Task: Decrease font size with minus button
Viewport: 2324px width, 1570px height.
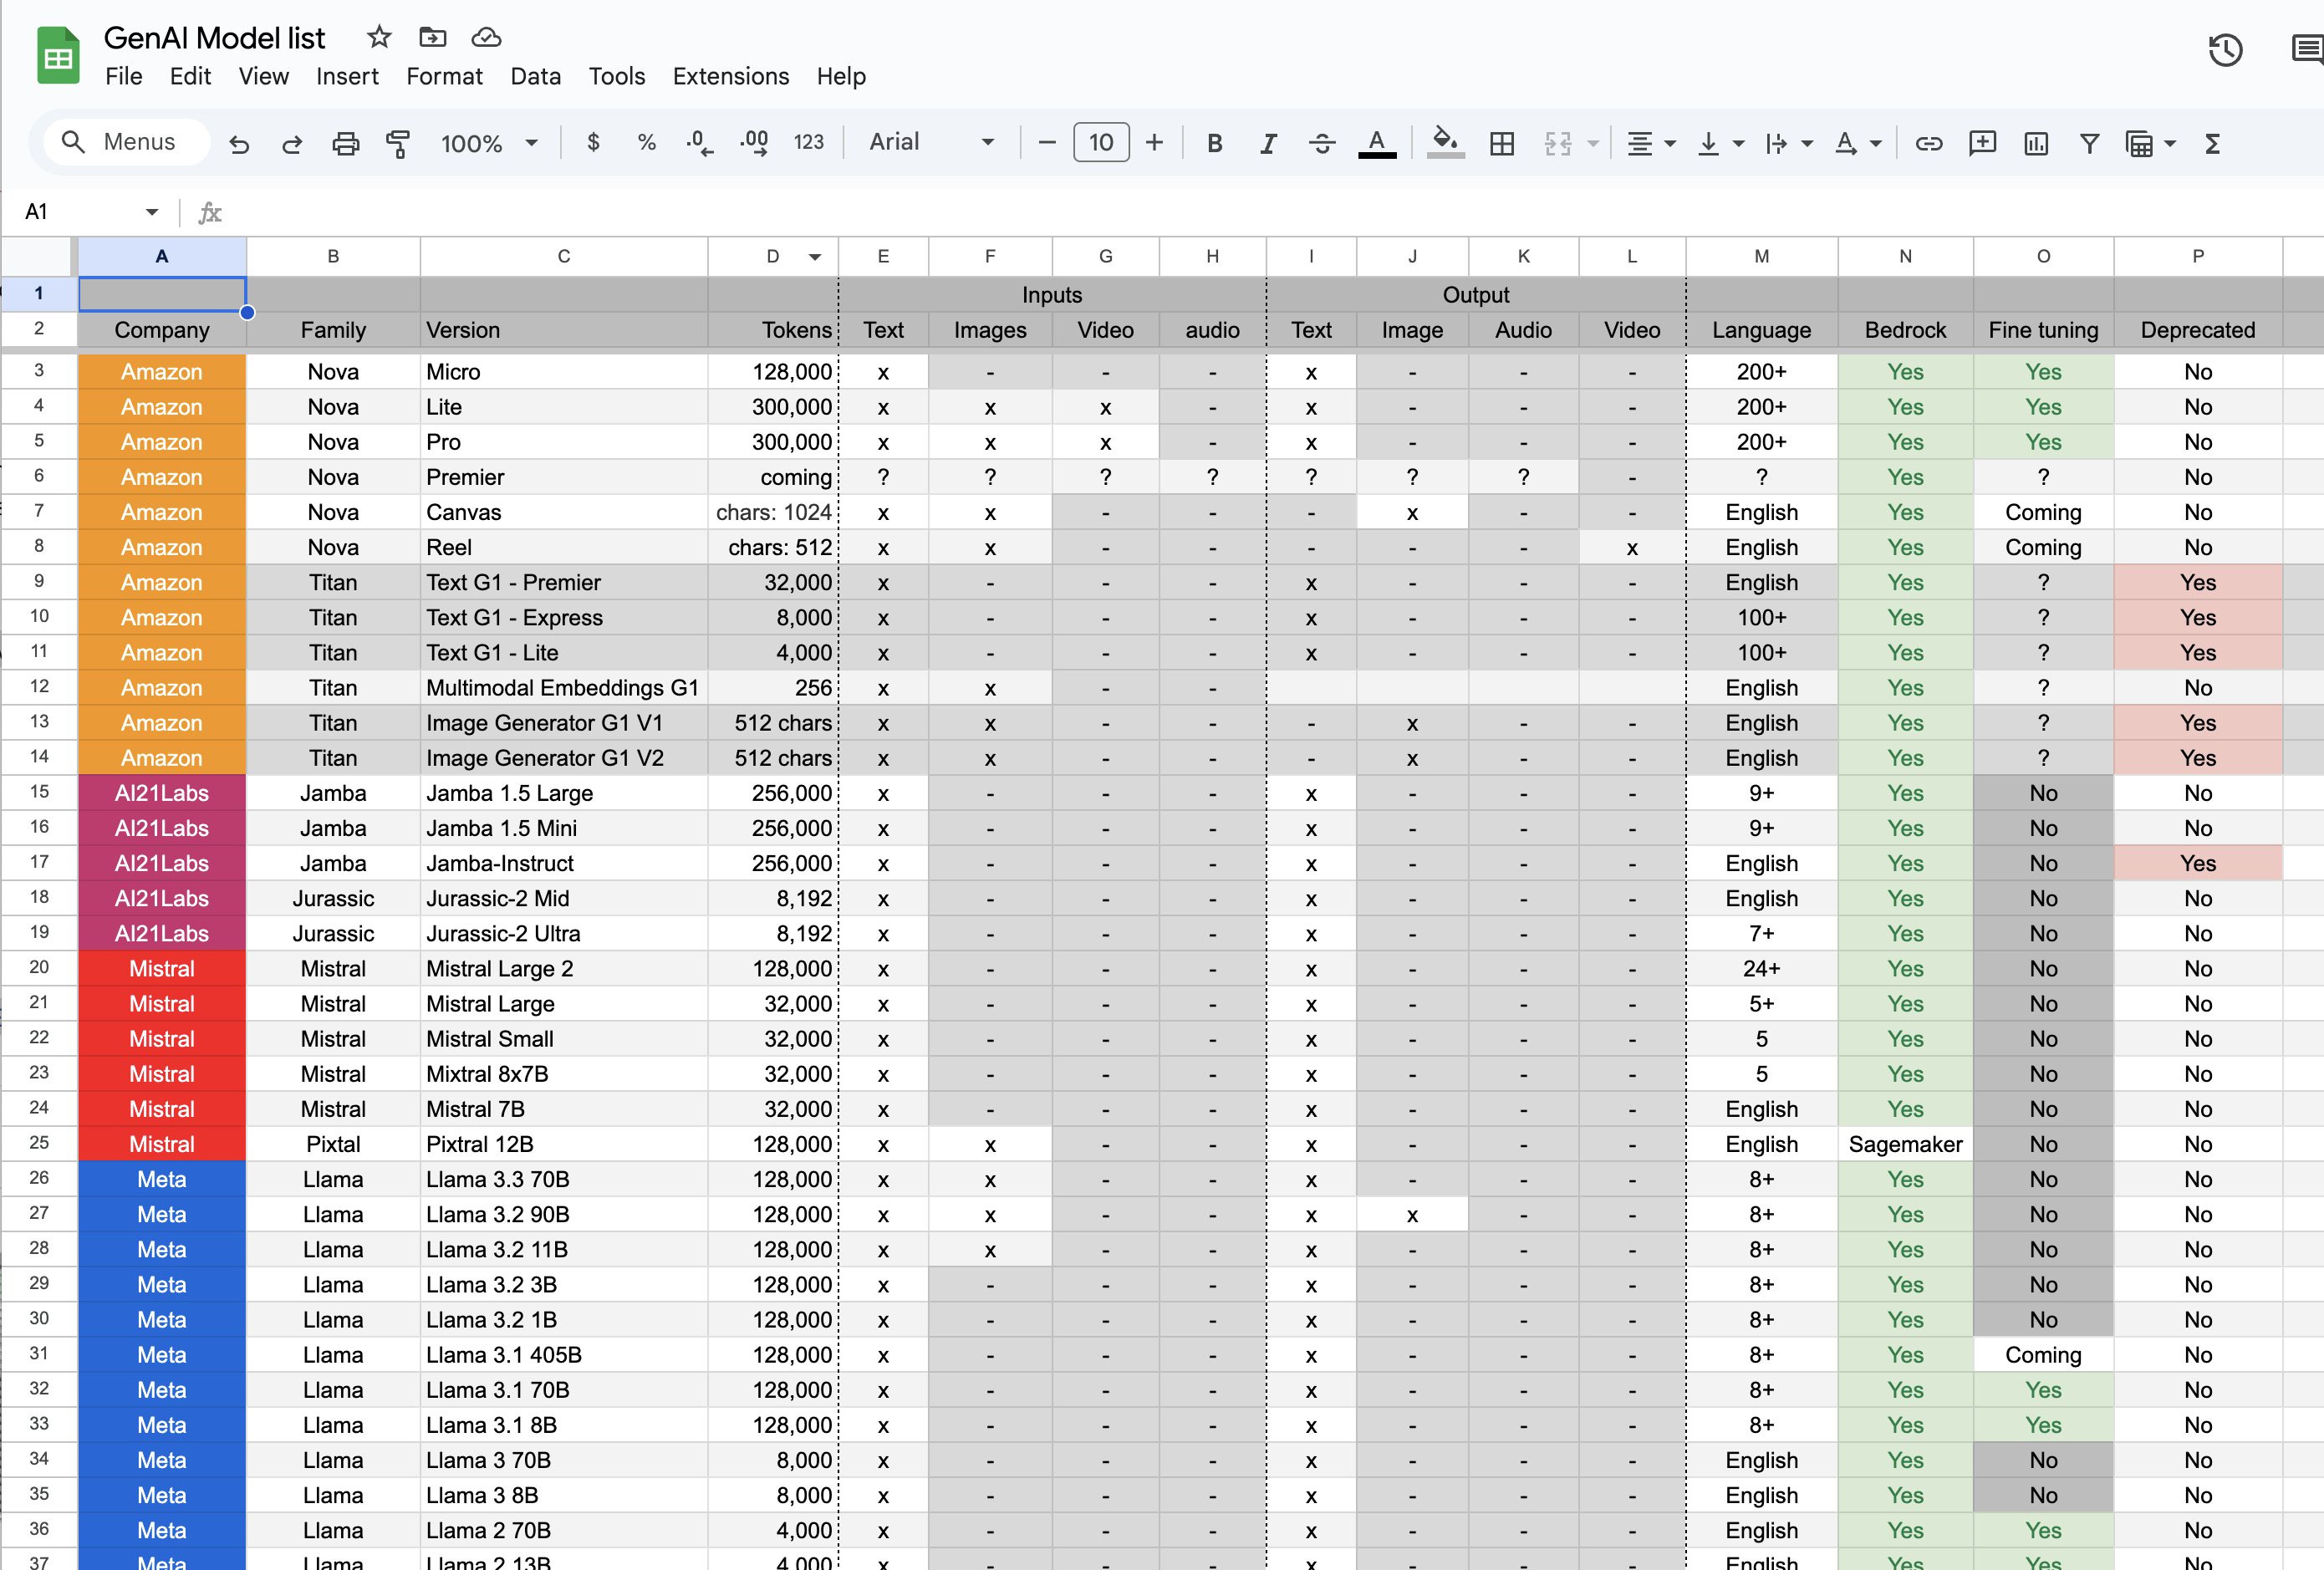Action: (1047, 143)
